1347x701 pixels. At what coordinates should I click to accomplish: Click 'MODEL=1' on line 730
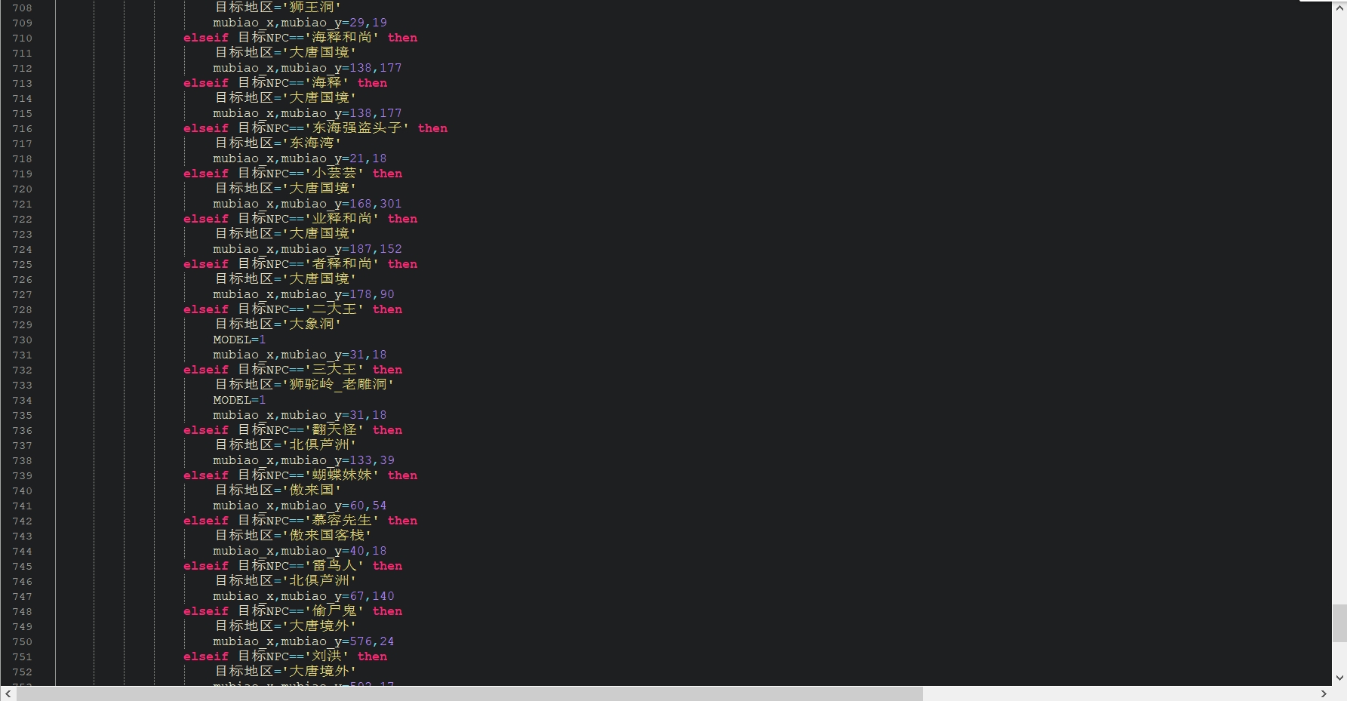(239, 340)
